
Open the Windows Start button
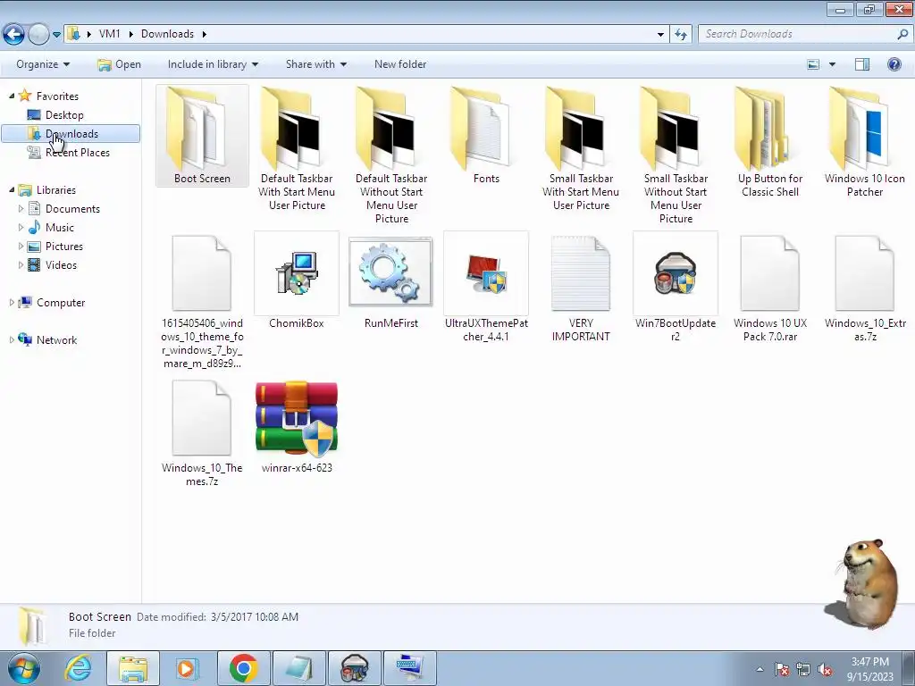pos(23,668)
